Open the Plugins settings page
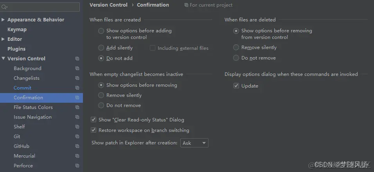The image size is (374, 172). click(16, 49)
